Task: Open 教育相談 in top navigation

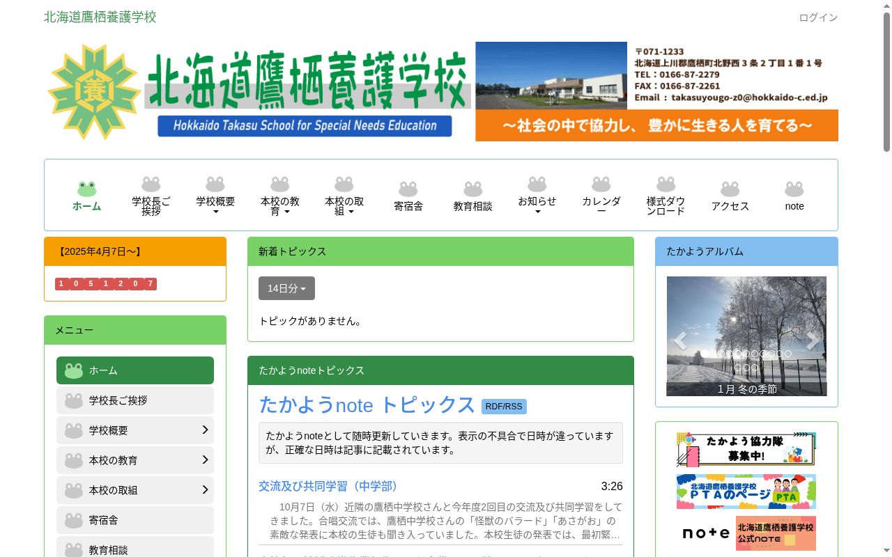Action: coord(473,206)
